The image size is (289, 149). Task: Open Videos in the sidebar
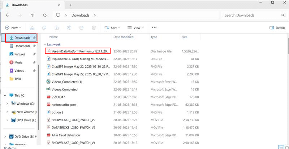pyautogui.click(x=20, y=71)
